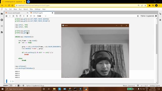
Task: Bookmark this page with the star icon
Action: point(145,6)
